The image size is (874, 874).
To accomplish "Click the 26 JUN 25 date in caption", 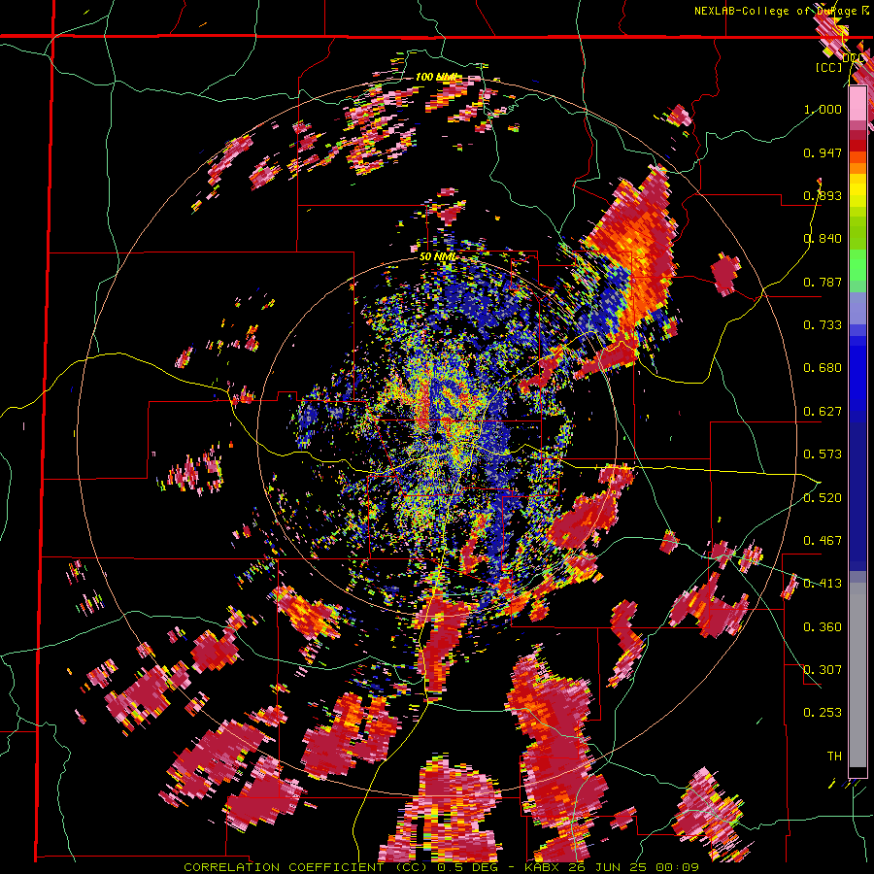I will pos(608,867).
